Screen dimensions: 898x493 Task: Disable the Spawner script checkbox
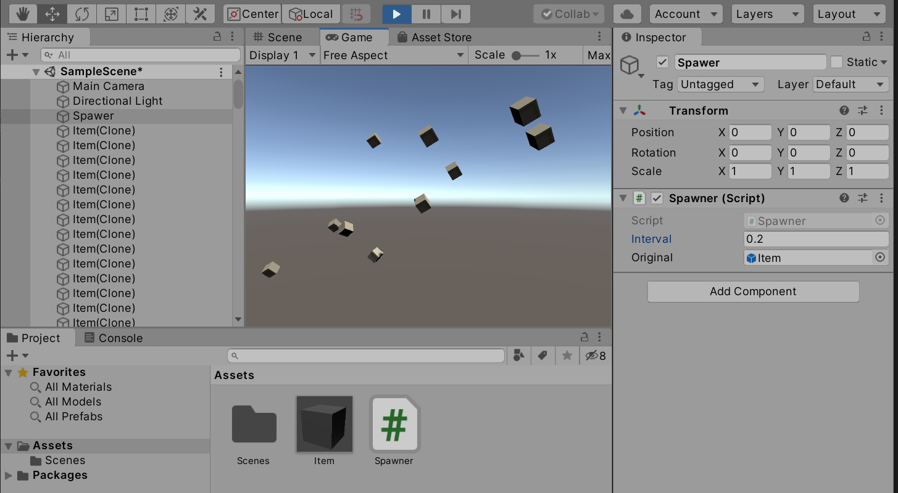(657, 198)
